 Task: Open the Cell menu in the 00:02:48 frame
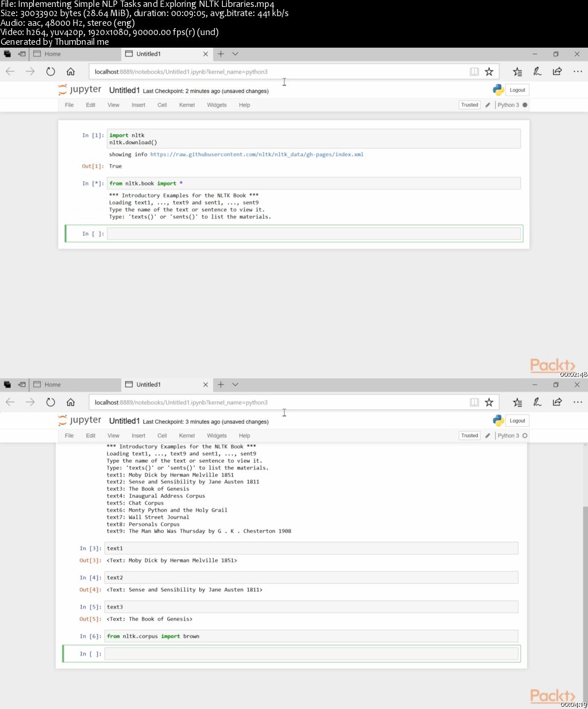point(163,105)
